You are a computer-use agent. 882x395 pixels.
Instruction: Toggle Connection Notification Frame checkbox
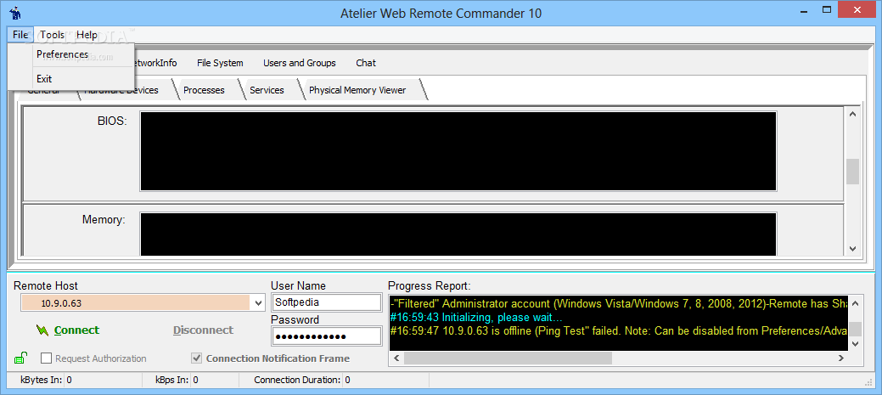pyautogui.click(x=197, y=358)
